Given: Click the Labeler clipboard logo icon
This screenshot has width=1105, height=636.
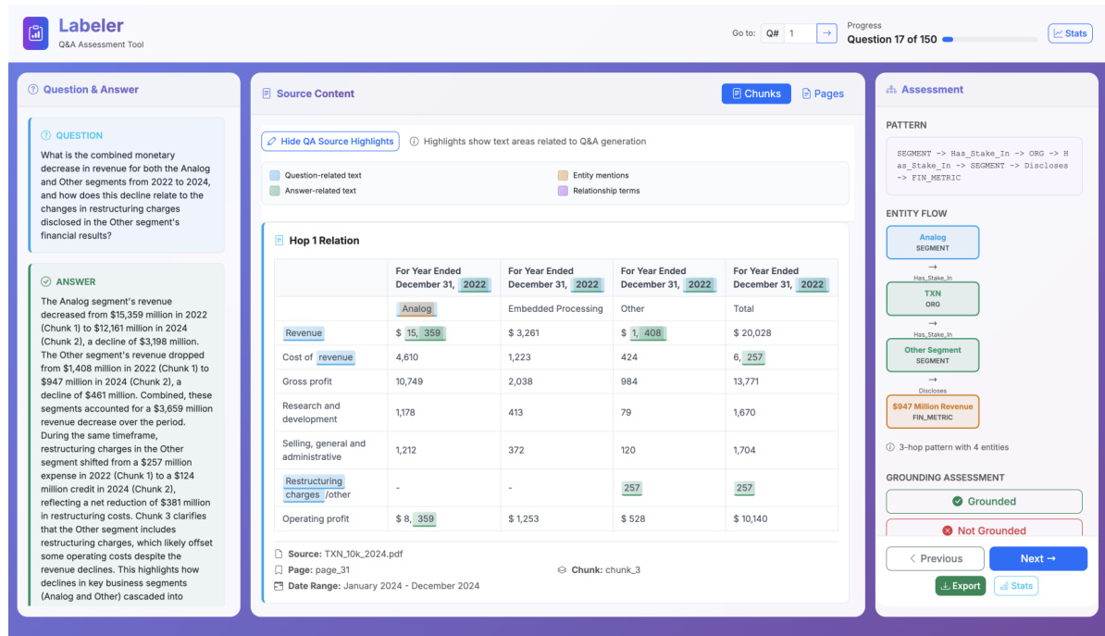Looking at the screenshot, I should 35,33.
